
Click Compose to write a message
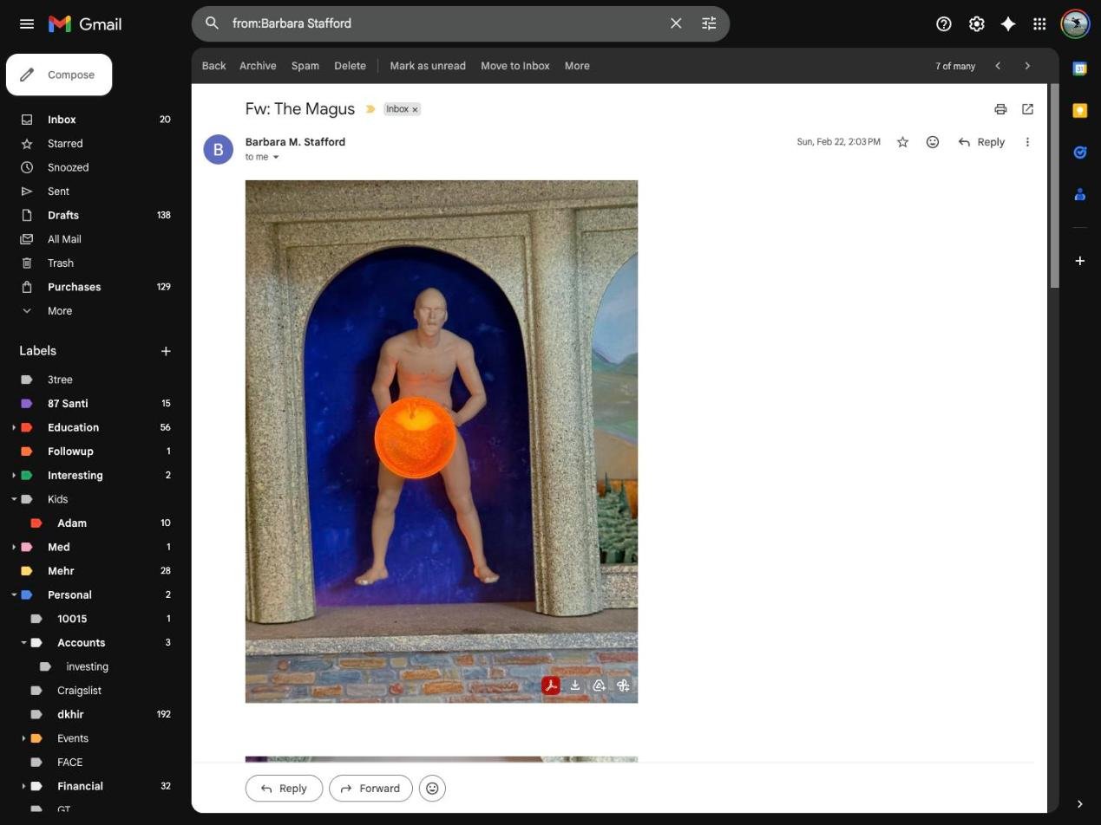click(59, 75)
